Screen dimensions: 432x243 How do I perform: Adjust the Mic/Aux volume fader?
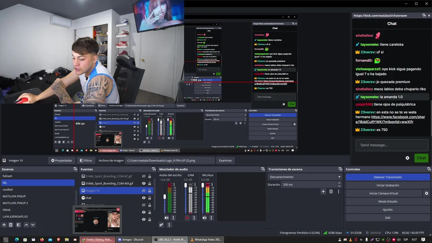[203, 185]
